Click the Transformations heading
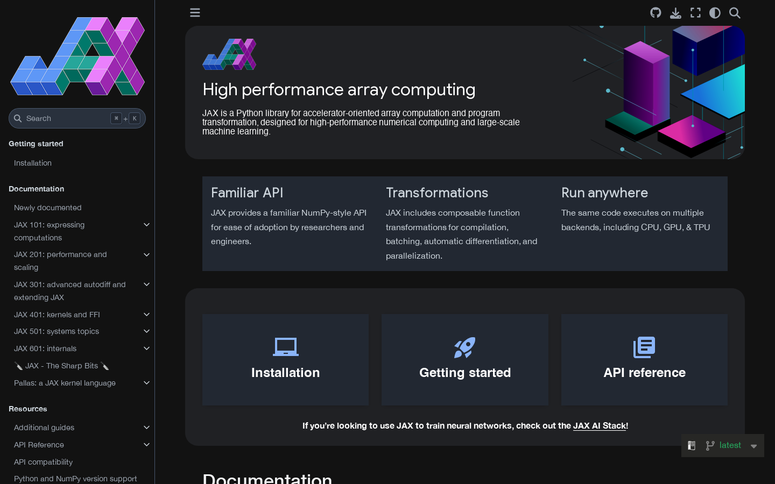 (x=437, y=193)
